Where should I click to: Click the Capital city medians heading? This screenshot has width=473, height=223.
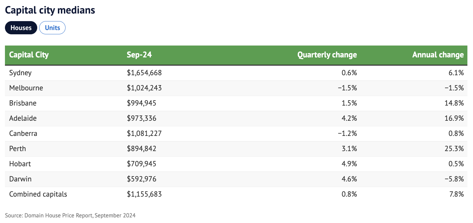[50, 10]
